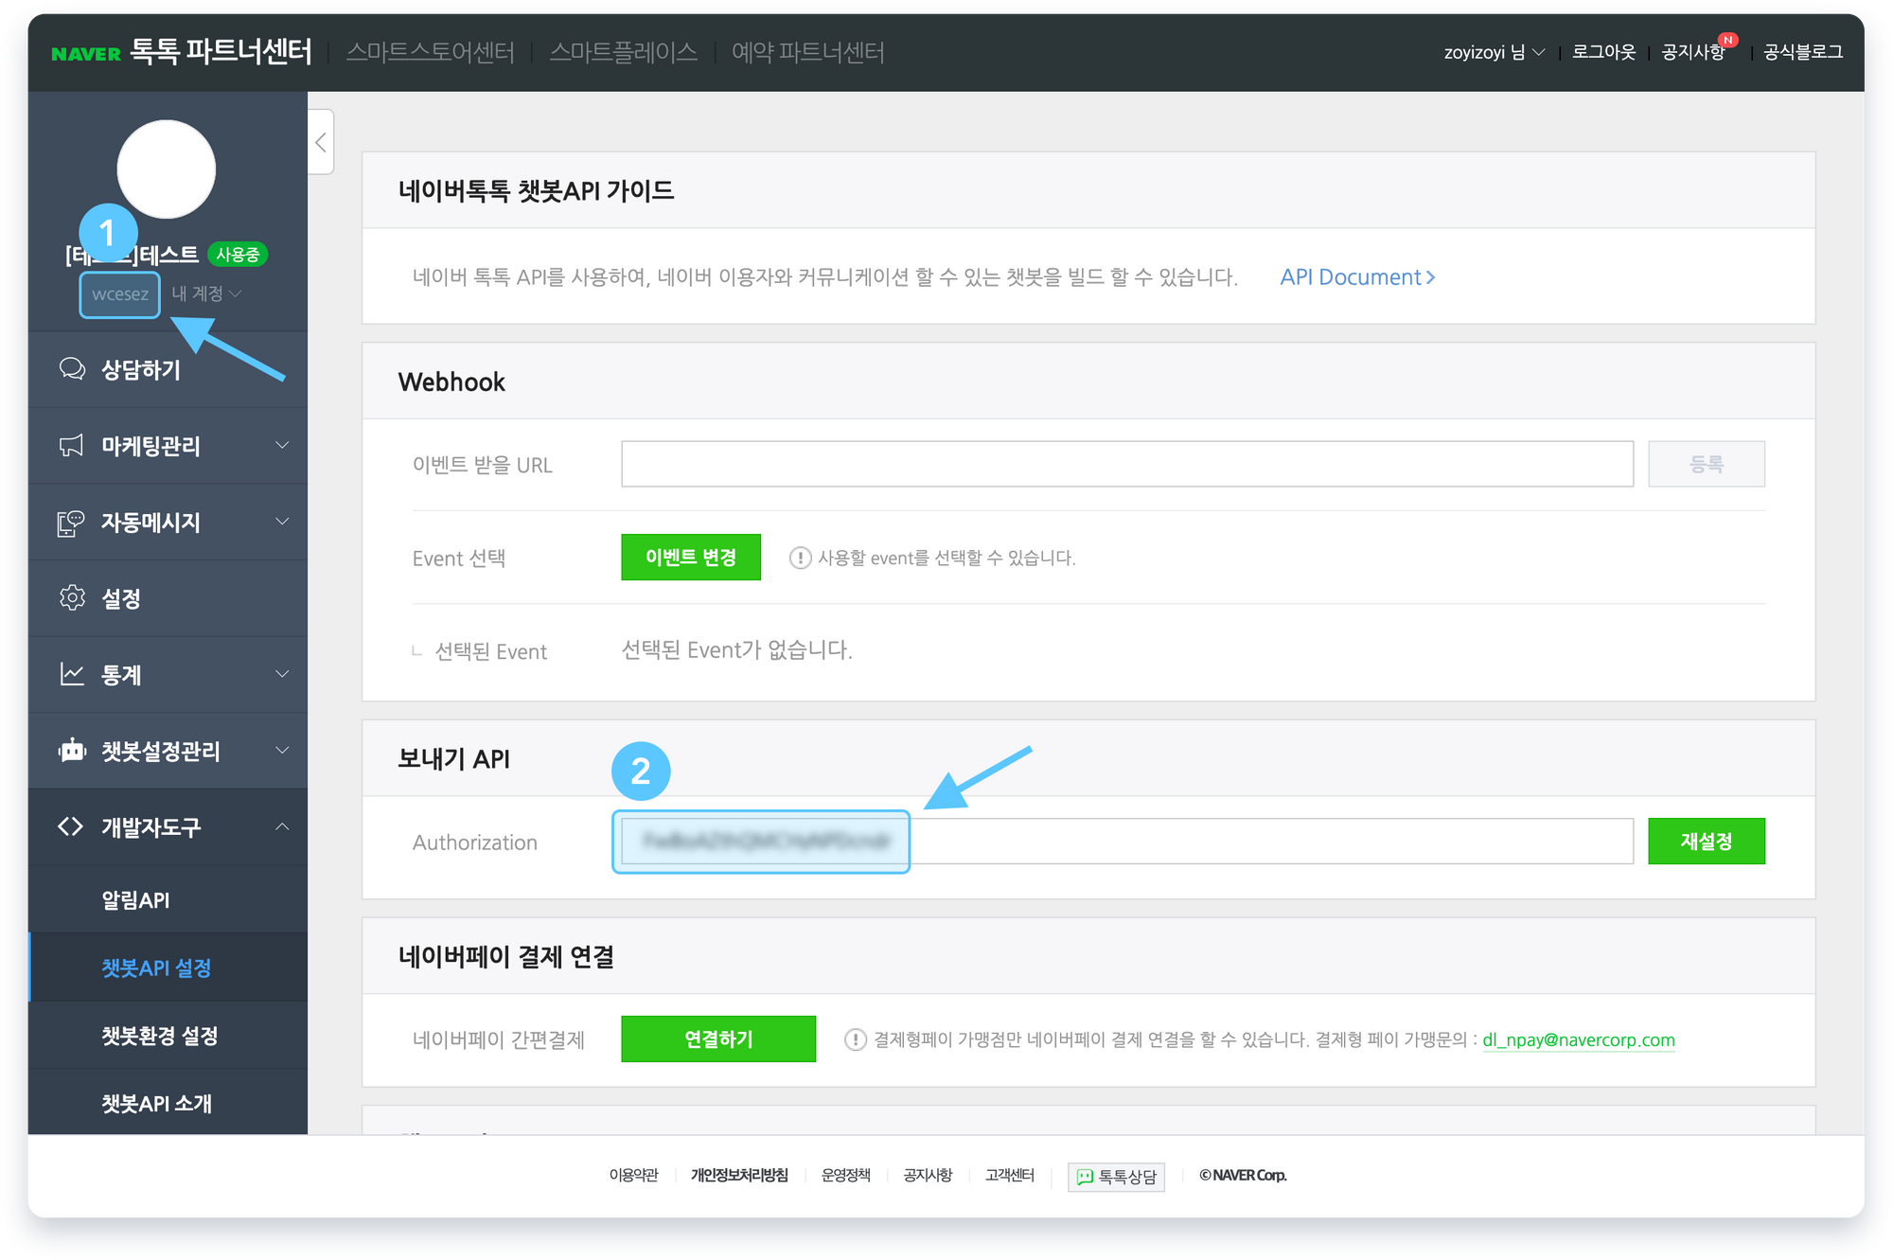Collapse the sidebar with the left arrow handle

click(x=321, y=142)
